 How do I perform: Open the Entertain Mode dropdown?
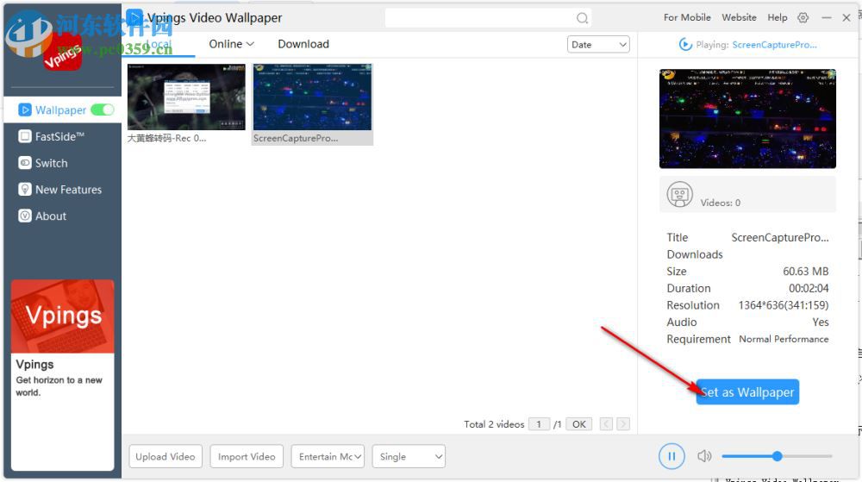click(x=328, y=456)
